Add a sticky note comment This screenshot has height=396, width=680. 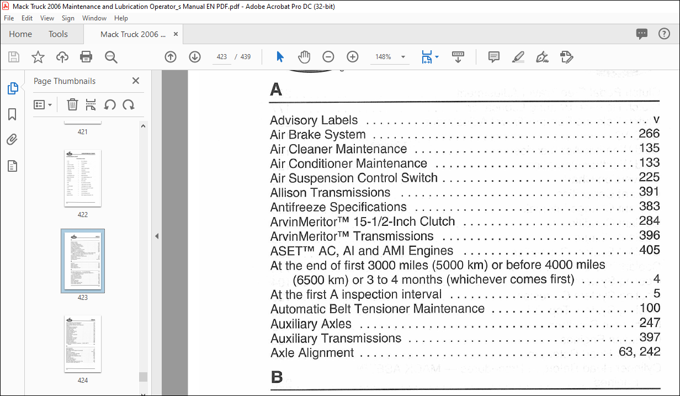(x=494, y=57)
